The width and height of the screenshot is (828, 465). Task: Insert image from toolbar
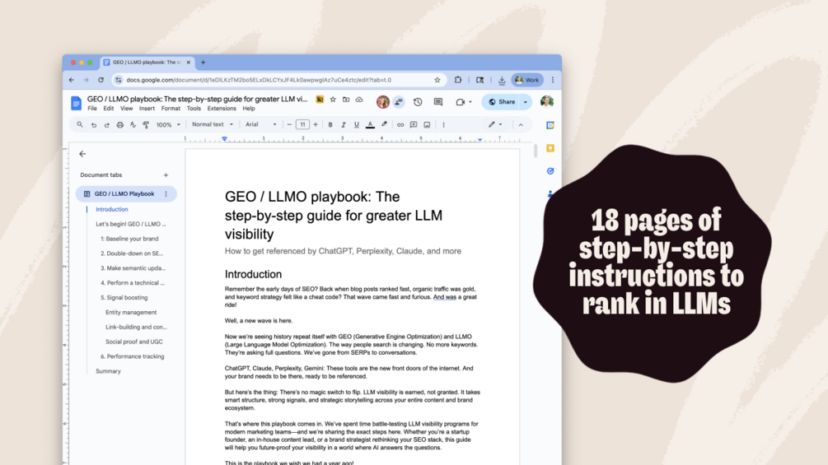point(427,125)
